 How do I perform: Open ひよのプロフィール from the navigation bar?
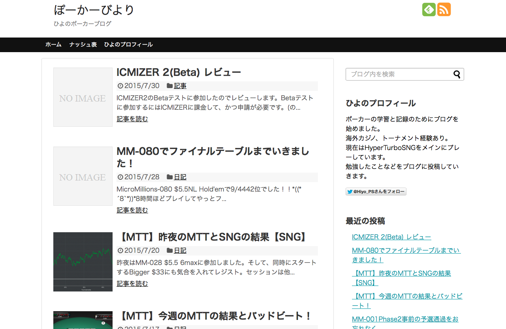128,45
